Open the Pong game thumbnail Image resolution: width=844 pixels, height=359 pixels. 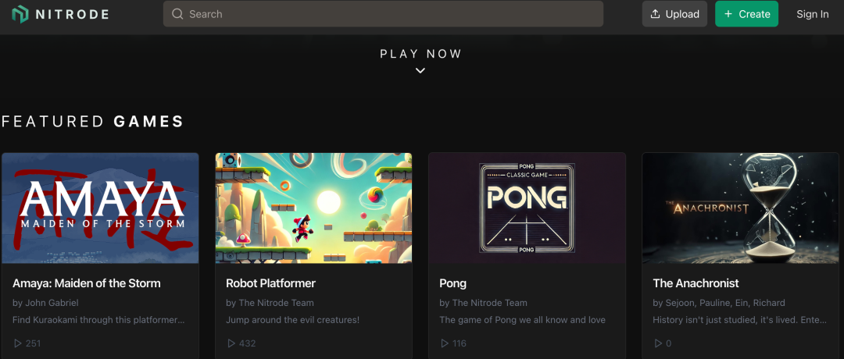click(527, 208)
